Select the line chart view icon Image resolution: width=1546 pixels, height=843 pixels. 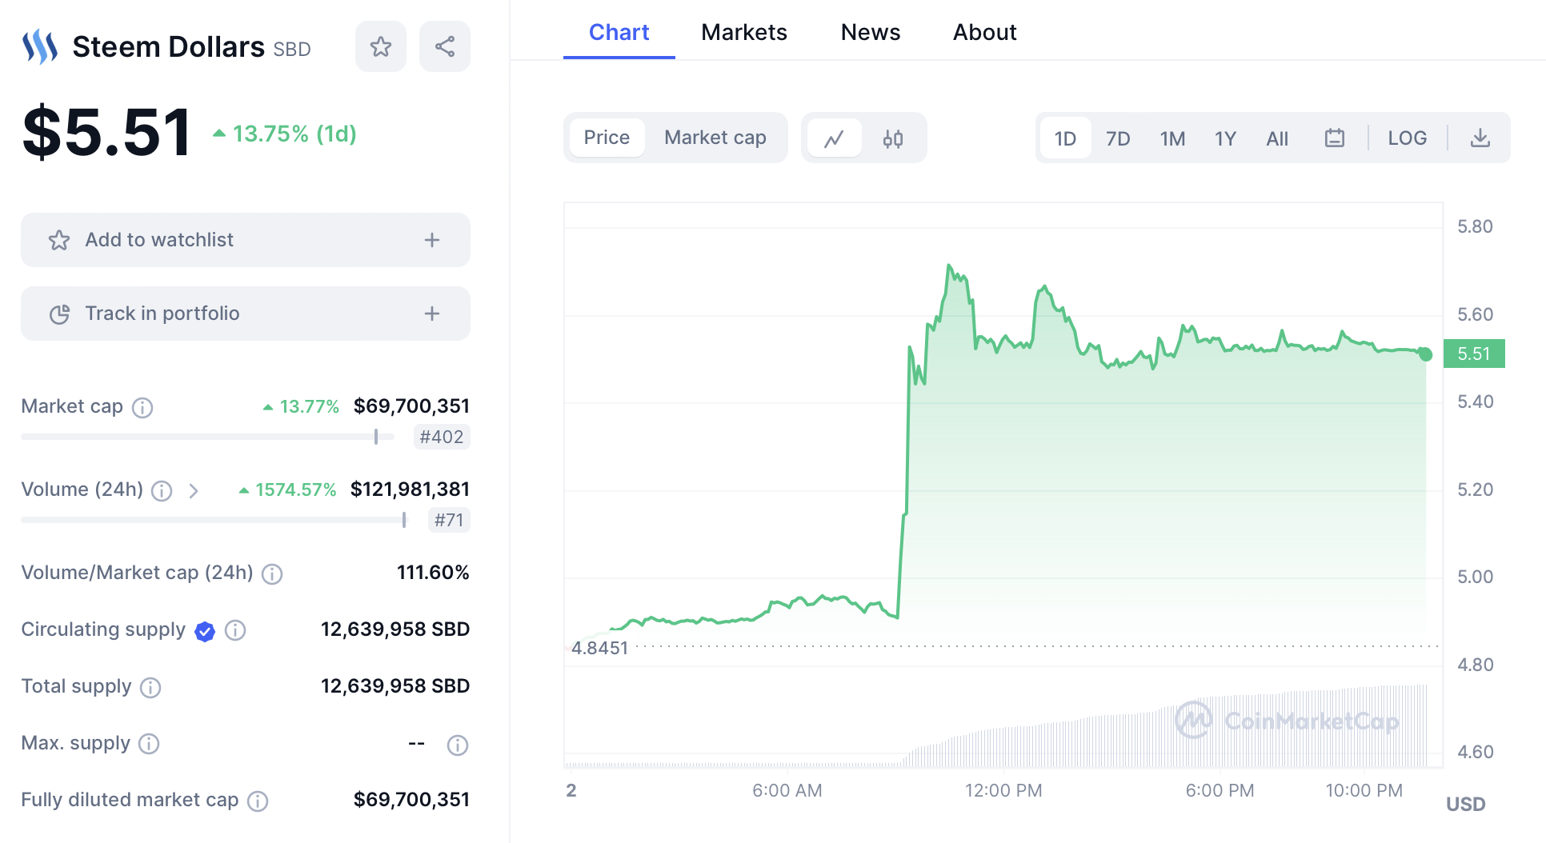click(x=835, y=138)
